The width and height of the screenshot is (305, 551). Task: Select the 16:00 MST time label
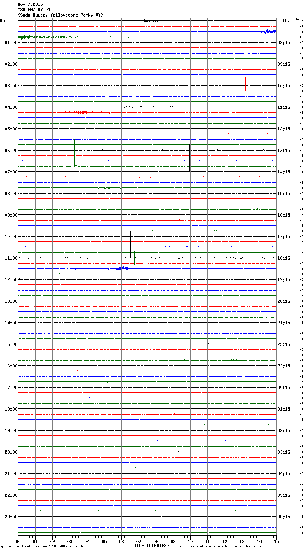(11, 366)
